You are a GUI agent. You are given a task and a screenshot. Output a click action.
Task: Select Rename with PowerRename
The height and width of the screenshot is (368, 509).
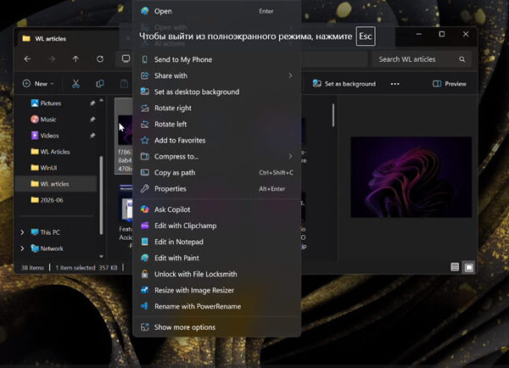(x=216, y=307)
